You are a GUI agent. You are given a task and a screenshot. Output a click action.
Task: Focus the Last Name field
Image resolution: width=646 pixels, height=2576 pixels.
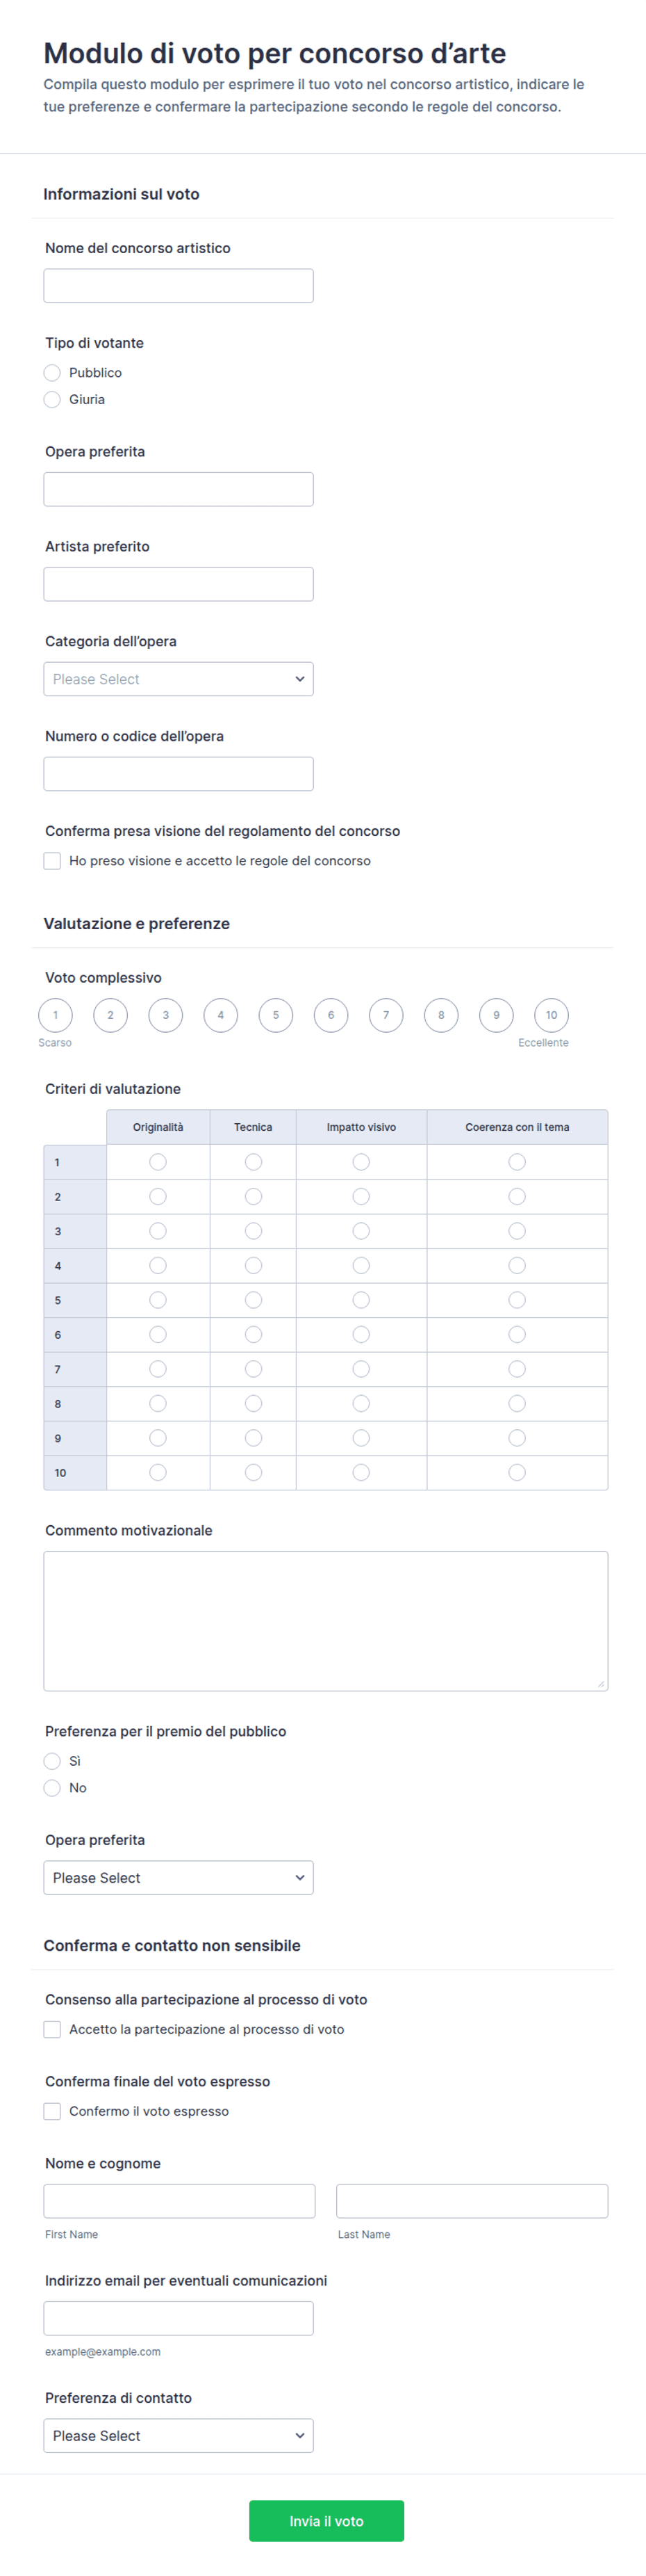[472, 2201]
